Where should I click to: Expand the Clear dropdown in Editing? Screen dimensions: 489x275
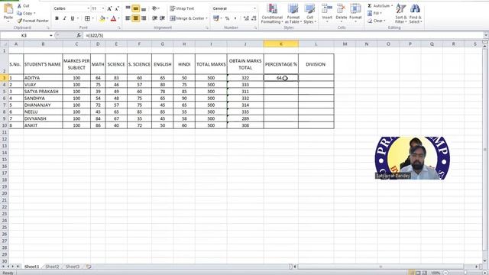click(384, 21)
